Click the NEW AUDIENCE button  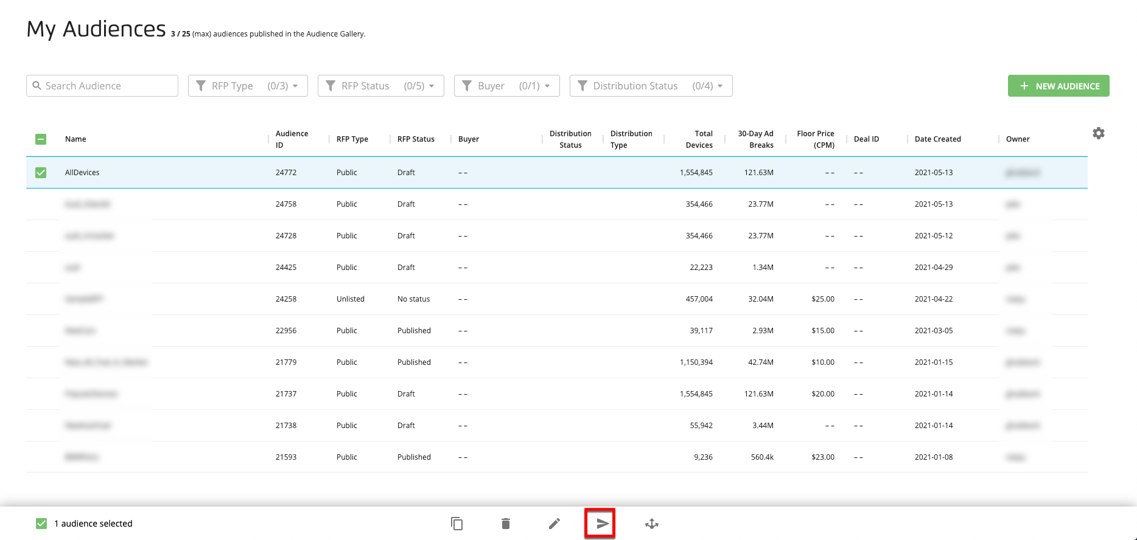[1058, 86]
